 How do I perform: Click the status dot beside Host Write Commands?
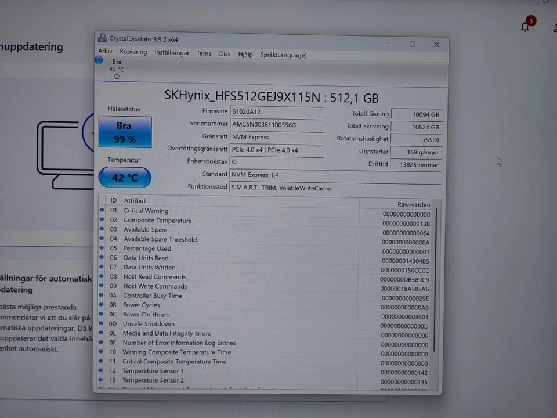[101, 286]
